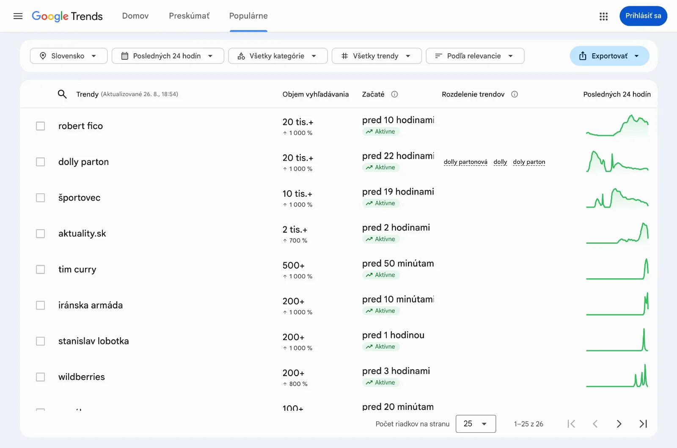
Task: Click the Prihlásiť sa button
Action: coord(643,16)
